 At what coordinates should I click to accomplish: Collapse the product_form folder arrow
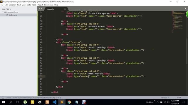tap(3, 12)
